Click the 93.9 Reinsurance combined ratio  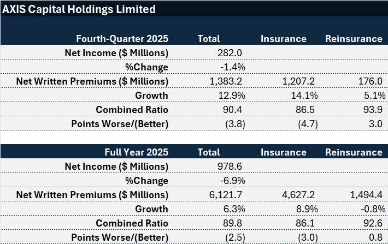point(372,110)
